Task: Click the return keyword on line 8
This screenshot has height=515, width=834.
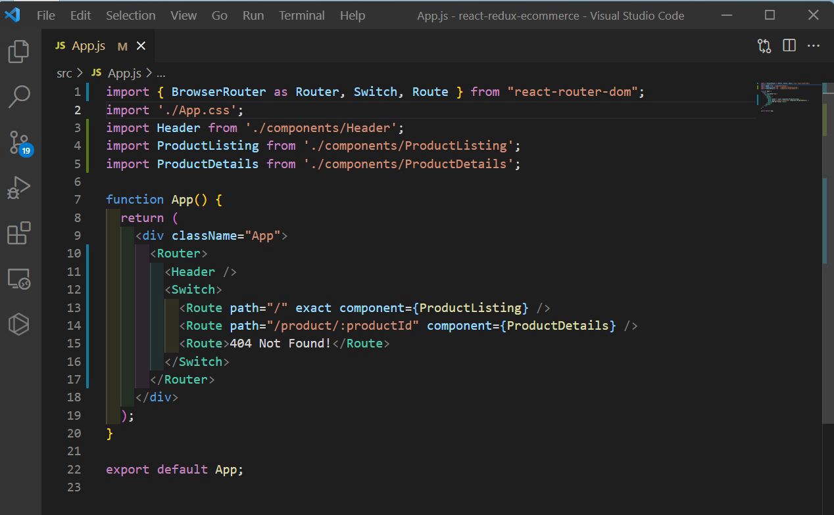Action: pos(142,217)
